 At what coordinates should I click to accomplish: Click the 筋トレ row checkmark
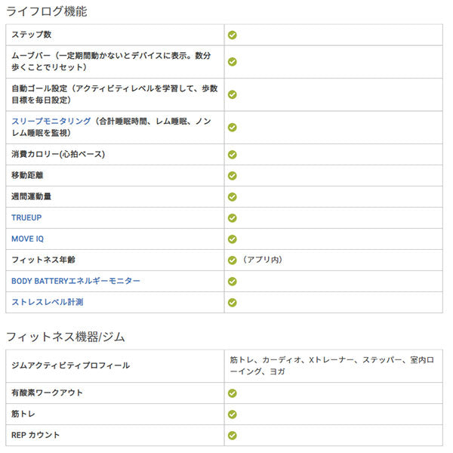(233, 414)
